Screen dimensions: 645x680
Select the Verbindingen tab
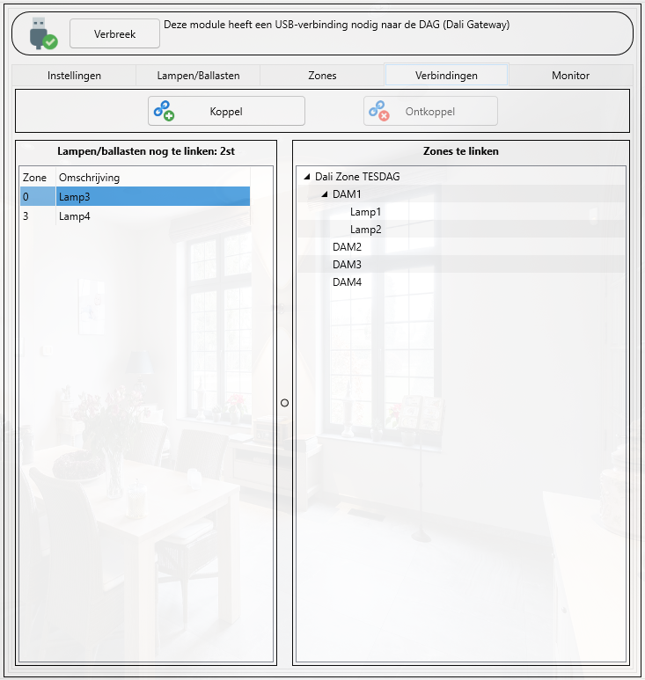[446, 75]
